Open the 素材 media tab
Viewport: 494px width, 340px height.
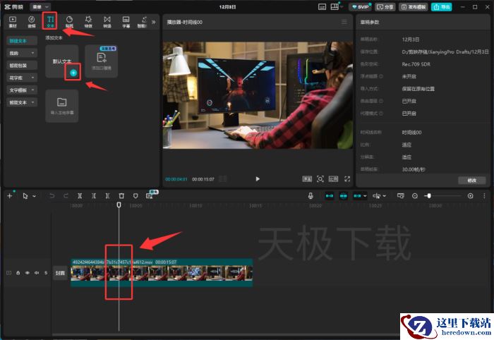tap(13, 22)
